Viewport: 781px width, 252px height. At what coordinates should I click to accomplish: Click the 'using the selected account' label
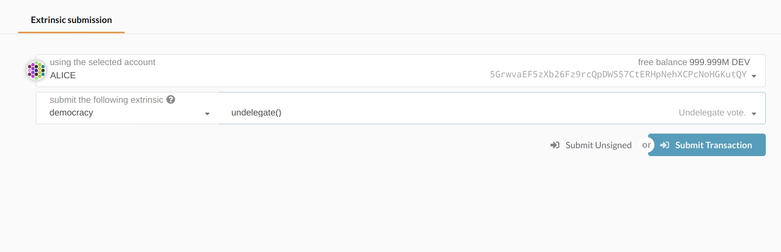[x=103, y=62]
